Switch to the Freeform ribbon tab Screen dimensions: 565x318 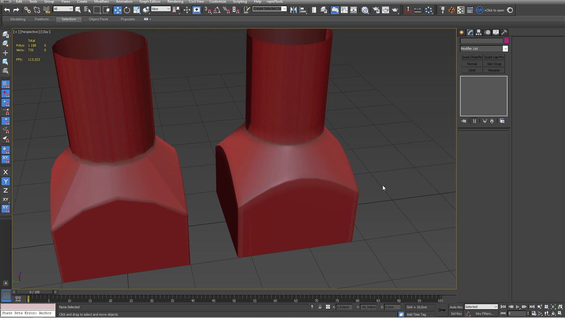point(41,19)
